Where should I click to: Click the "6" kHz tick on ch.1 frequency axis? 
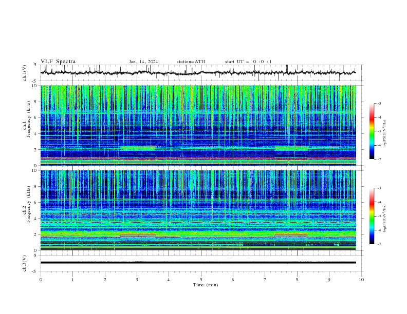[36, 117]
